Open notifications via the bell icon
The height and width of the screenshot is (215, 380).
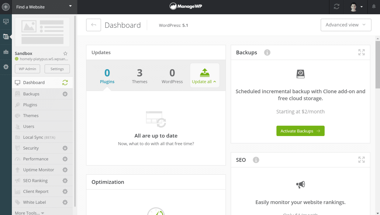(374, 7)
